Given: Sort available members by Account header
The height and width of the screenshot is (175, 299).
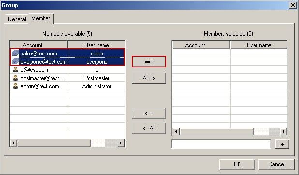Looking at the screenshot, I should pyautogui.click(x=39, y=45).
